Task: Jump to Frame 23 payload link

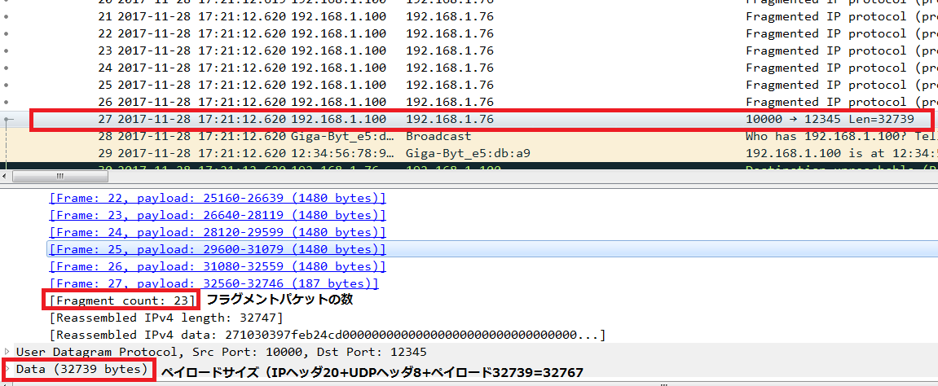Action: pos(218,215)
